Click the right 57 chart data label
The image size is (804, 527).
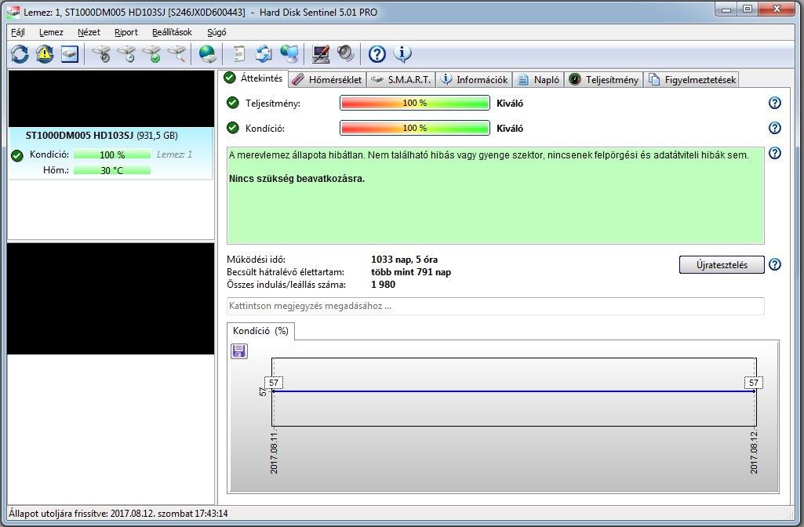pyautogui.click(x=753, y=383)
